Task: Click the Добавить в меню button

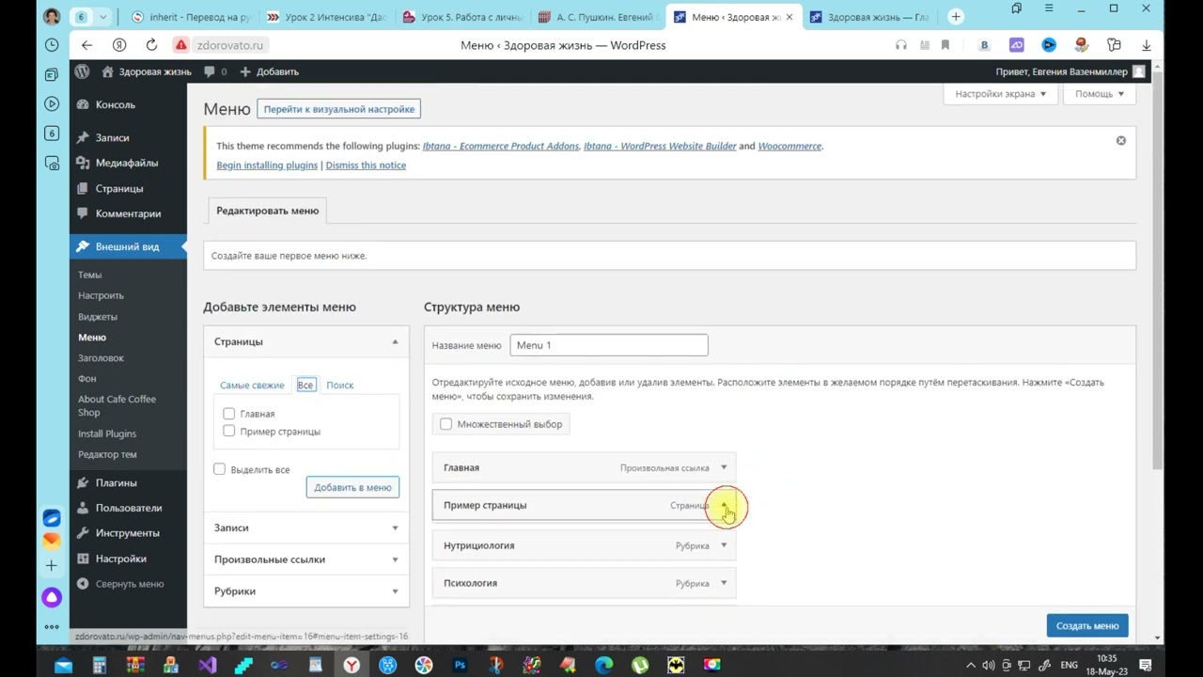Action: pyautogui.click(x=352, y=487)
